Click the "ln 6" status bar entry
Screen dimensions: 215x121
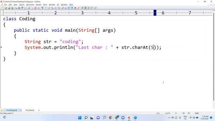158,113
